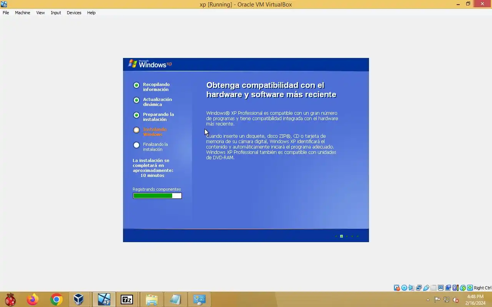Image resolution: width=492 pixels, height=307 pixels.
Task: Click the Actualización dinámica step indicator
Action: point(136,100)
